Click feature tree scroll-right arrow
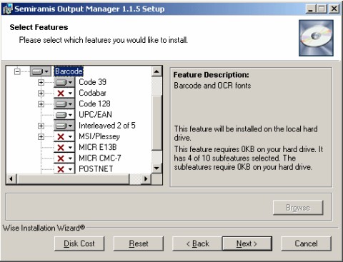The height and width of the screenshot is (262, 343). [146, 179]
